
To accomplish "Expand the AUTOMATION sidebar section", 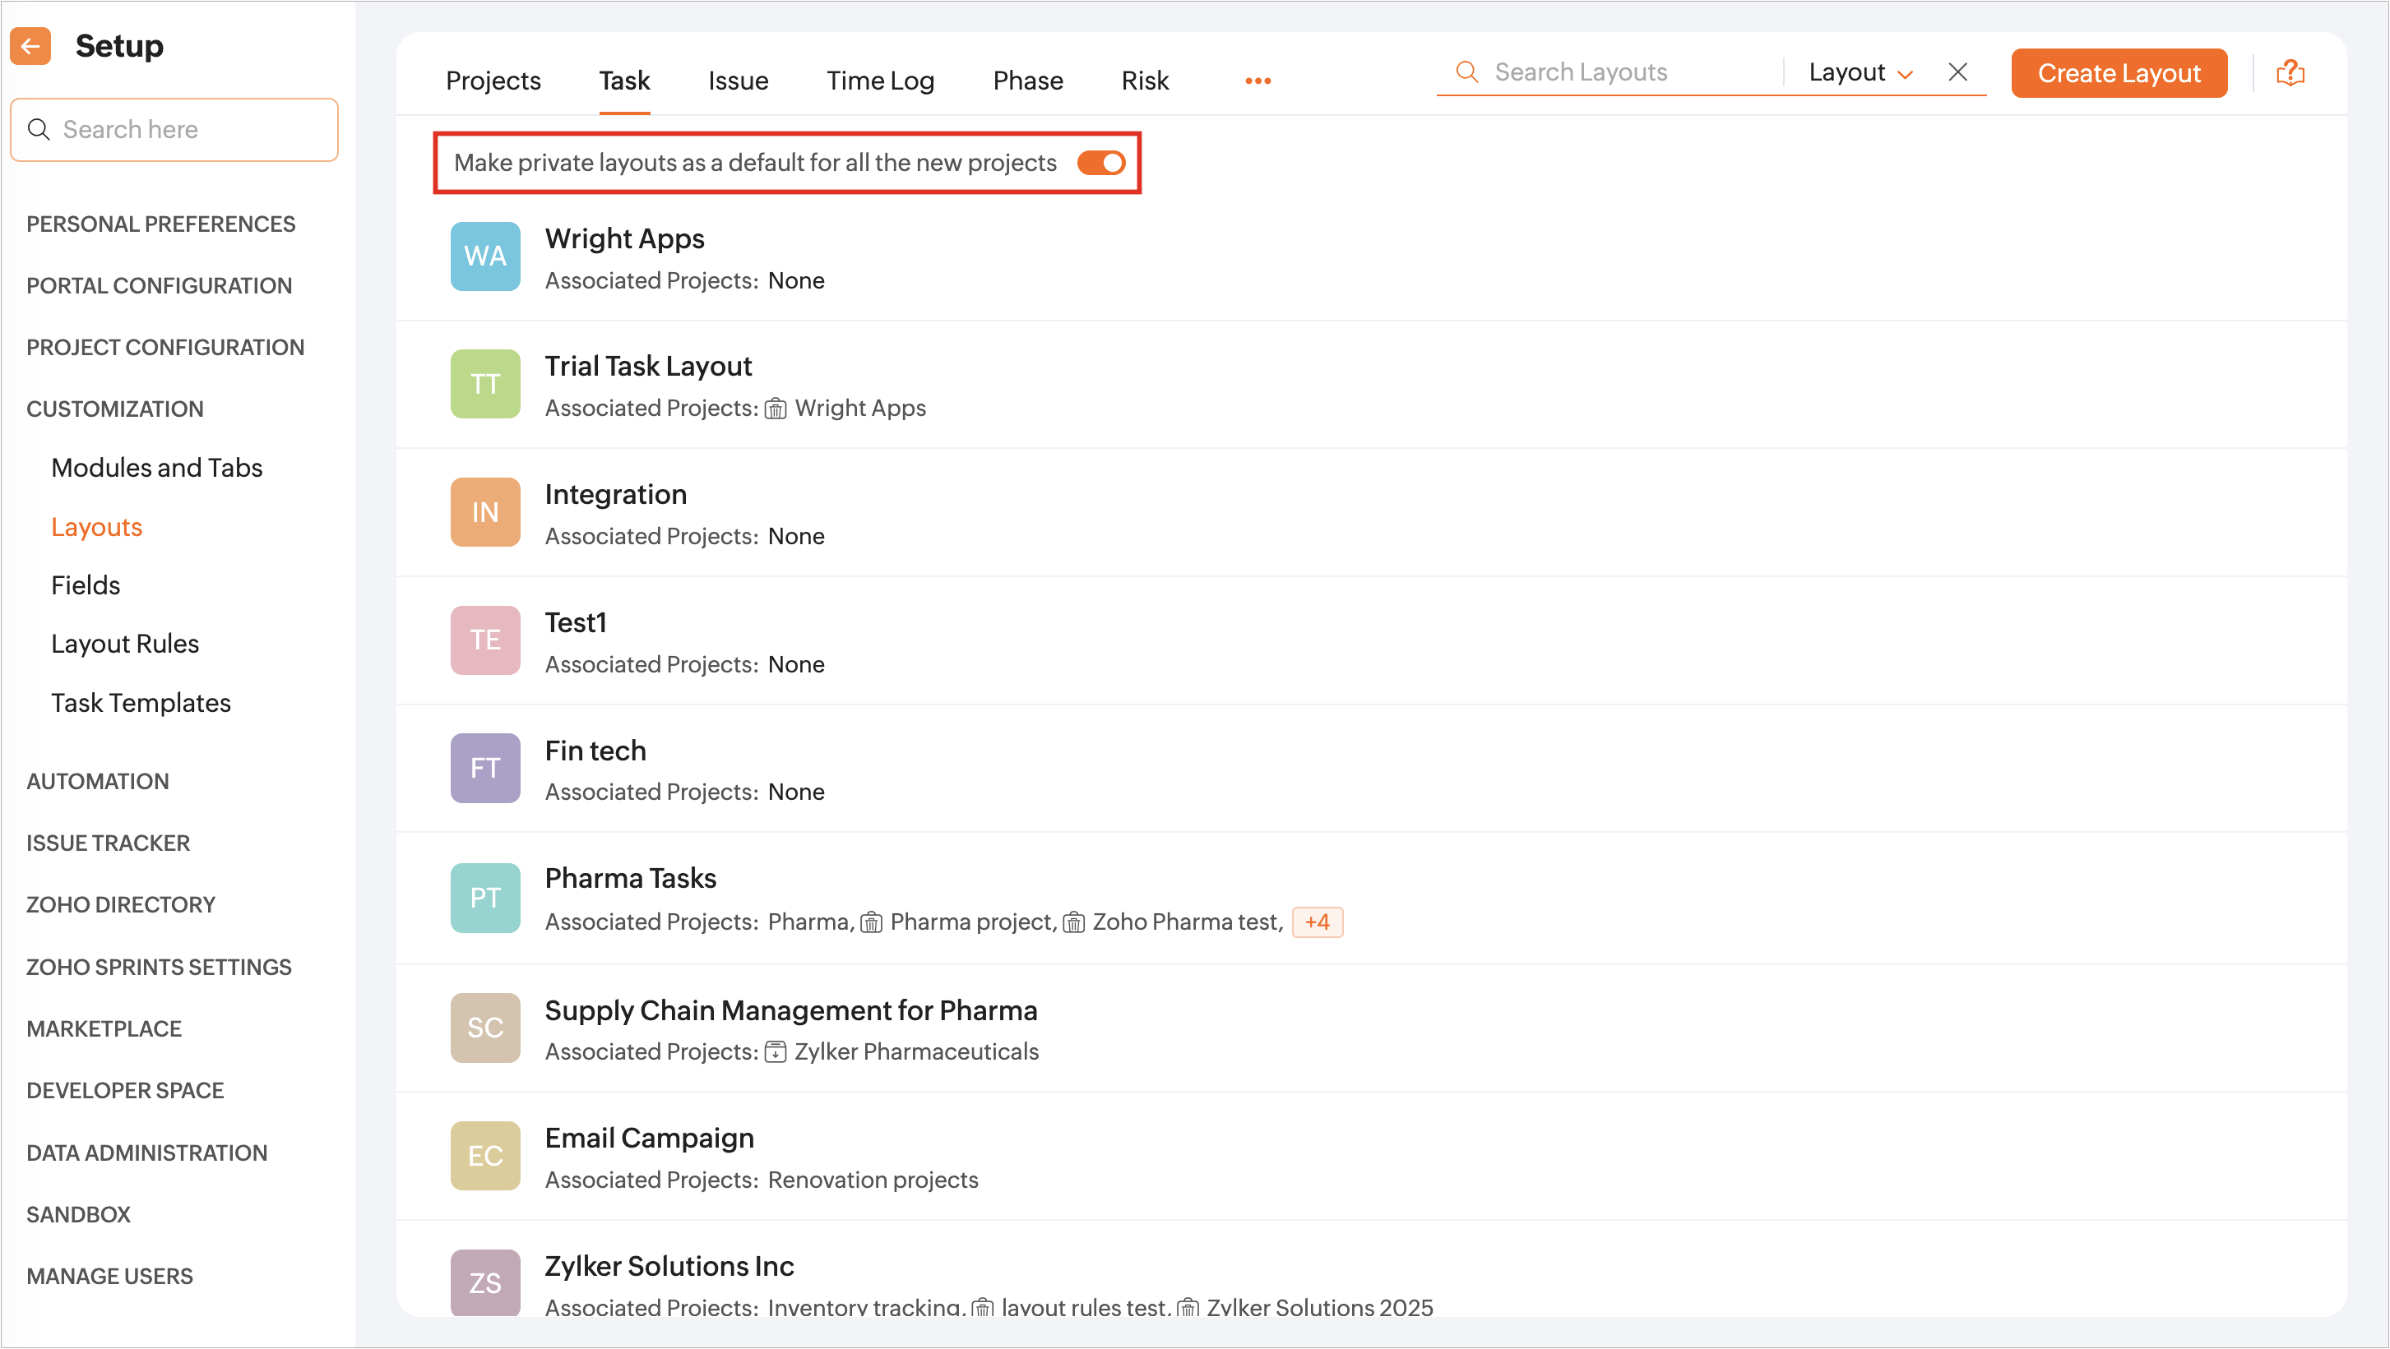I will [x=97, y=781].
